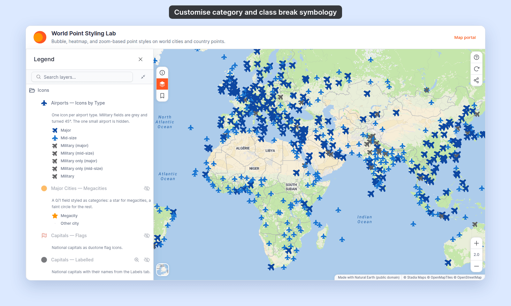Open the overview minimap thumbnail
The width and height of the screenshot is (511, 306).
point(163,270)
